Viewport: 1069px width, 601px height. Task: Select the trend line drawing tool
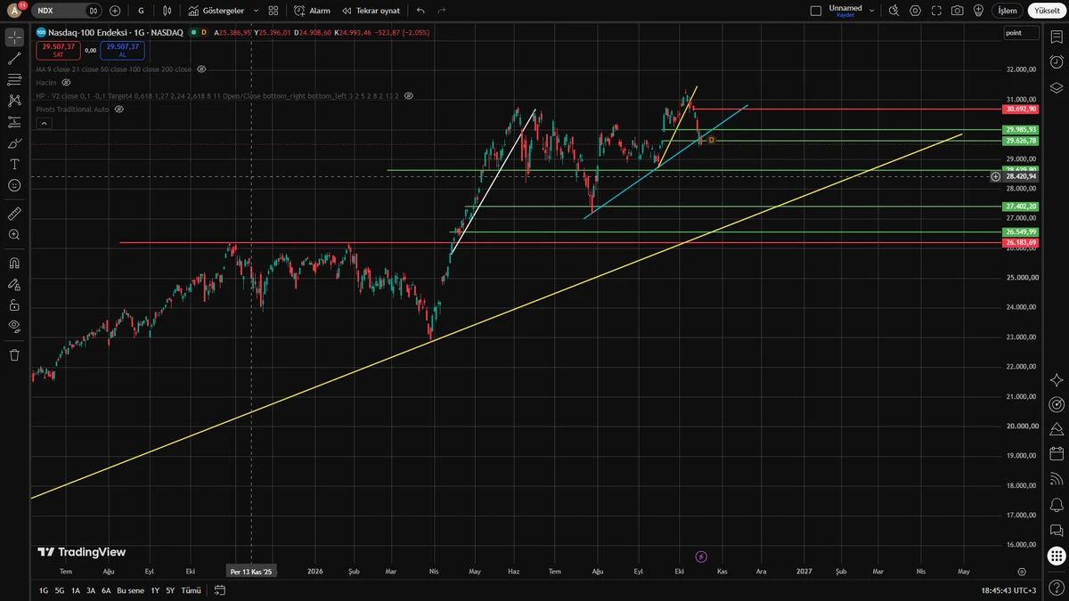coord(14,59)
